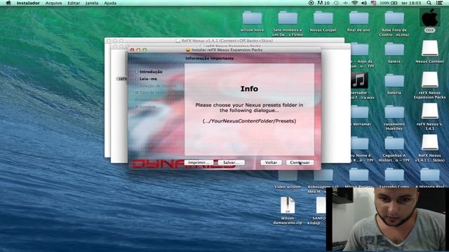Select the Babá Fora de Contro folder

click(x=394, y=18)
